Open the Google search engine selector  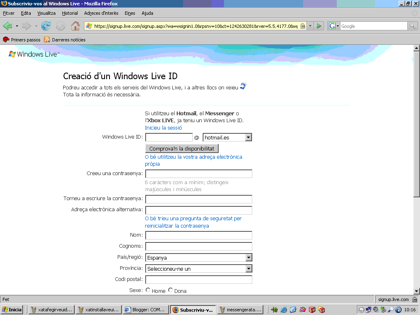point(334,26)
